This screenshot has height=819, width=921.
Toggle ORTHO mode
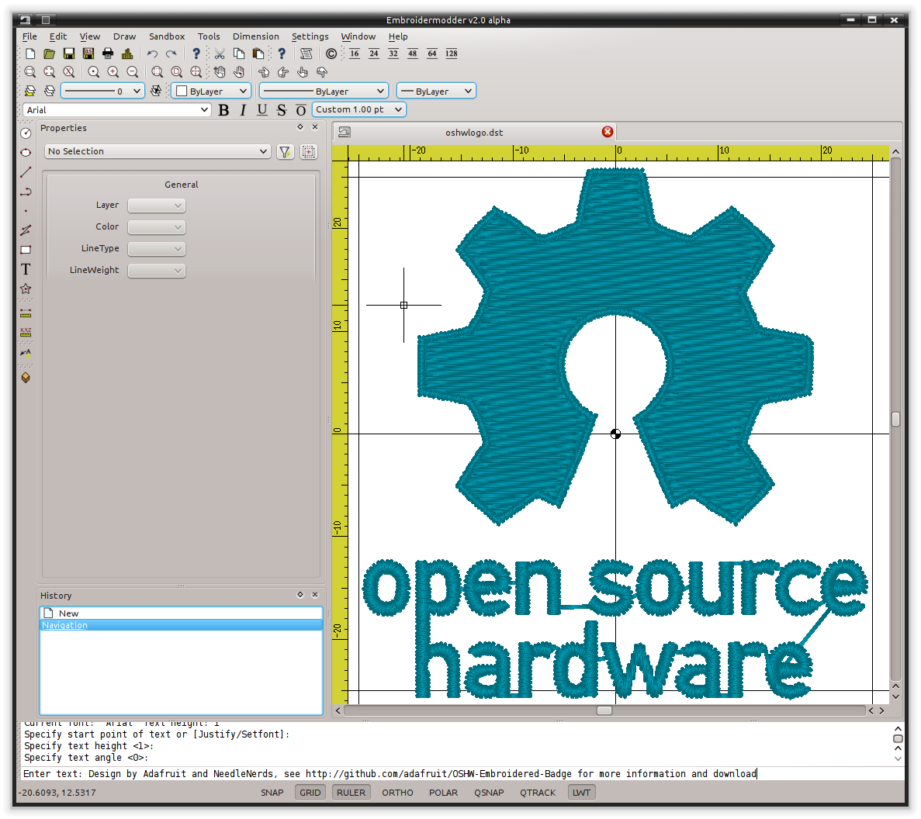coord(397,793)
